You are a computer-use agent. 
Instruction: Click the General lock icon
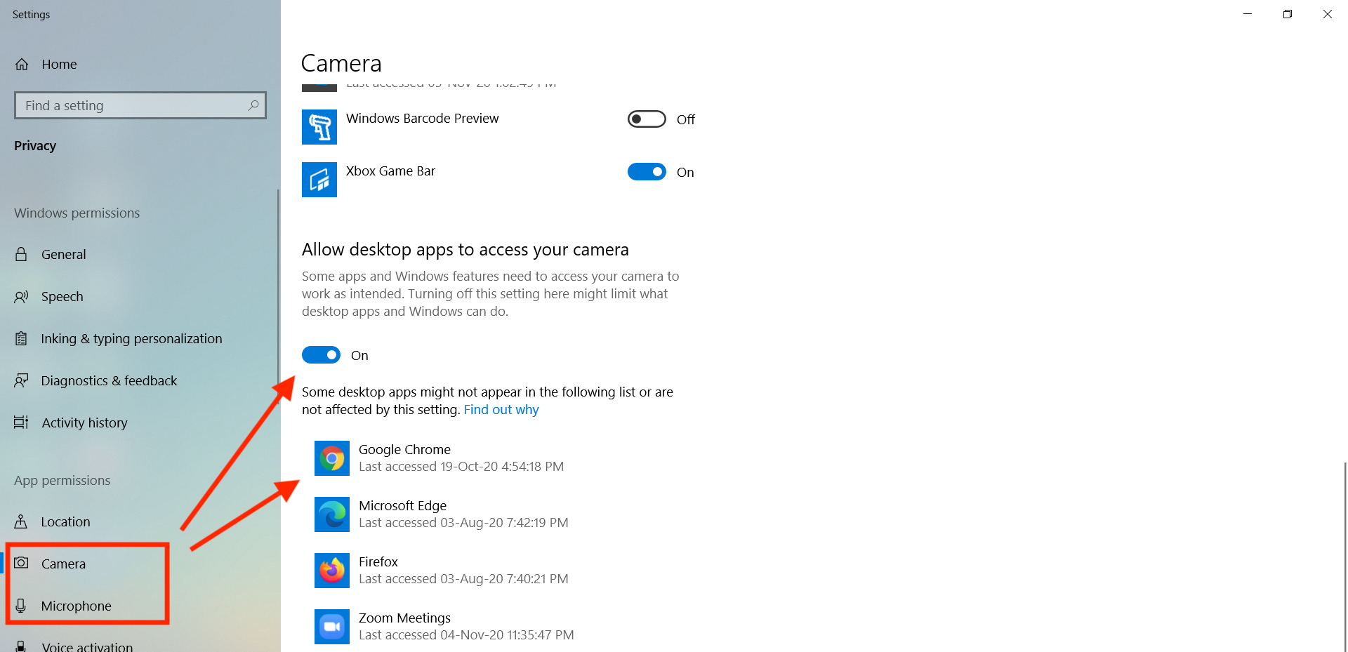coord(21,254)
